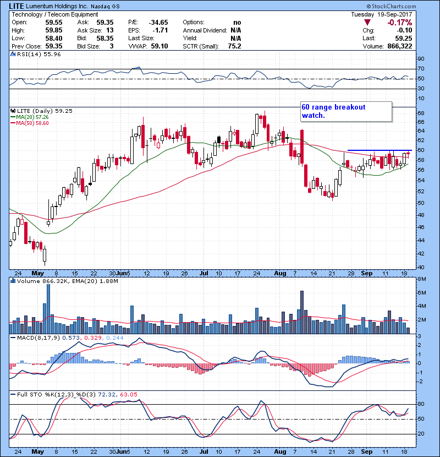440x457 pixels.
Task: Click the Open value 59.55
Action: (x=54, y=23)
